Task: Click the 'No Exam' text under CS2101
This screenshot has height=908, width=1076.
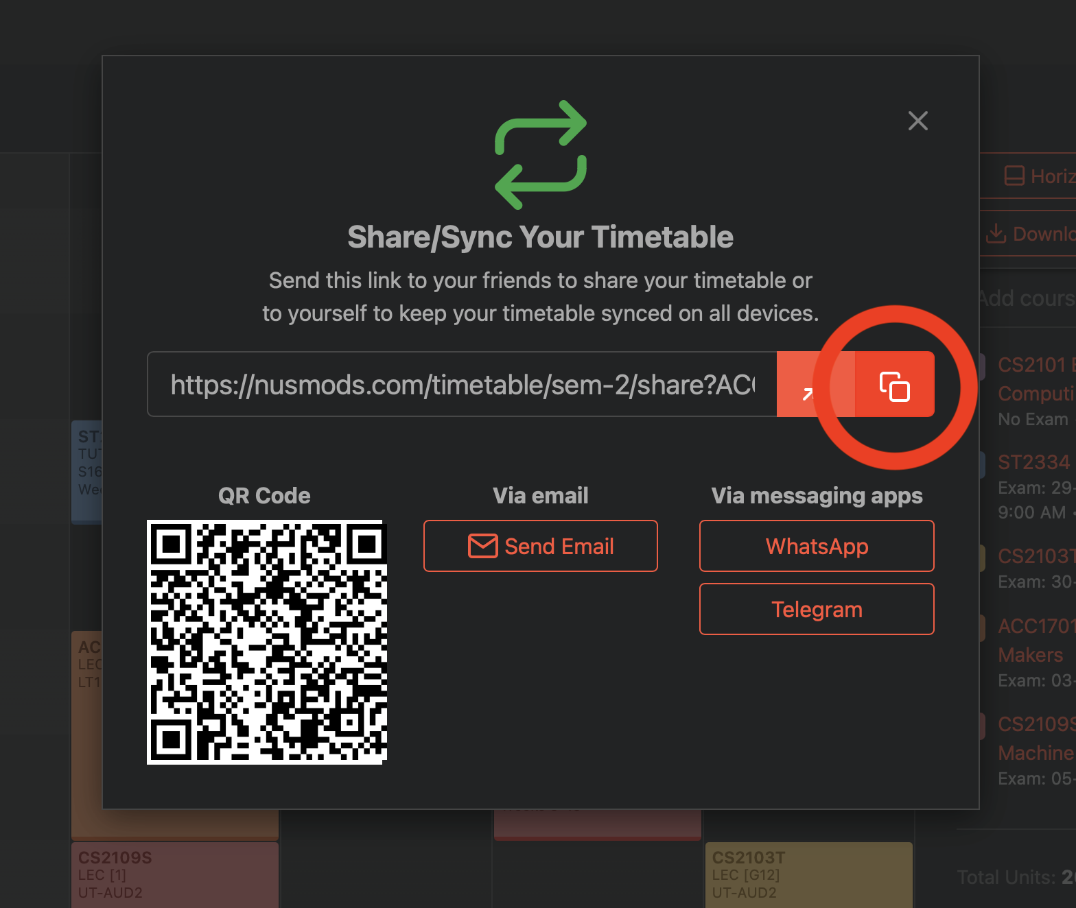Action: point(1033,419)
